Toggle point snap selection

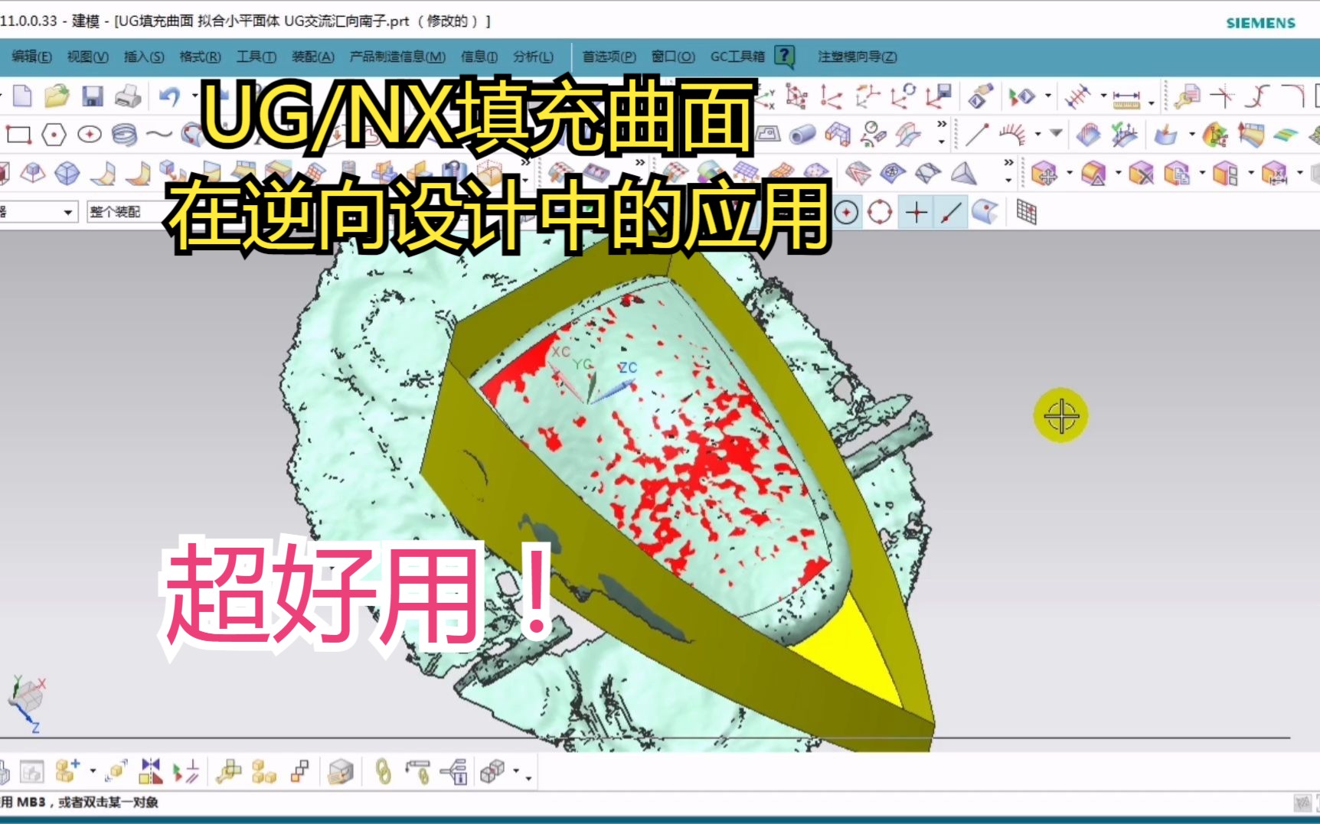coord(916,212)
